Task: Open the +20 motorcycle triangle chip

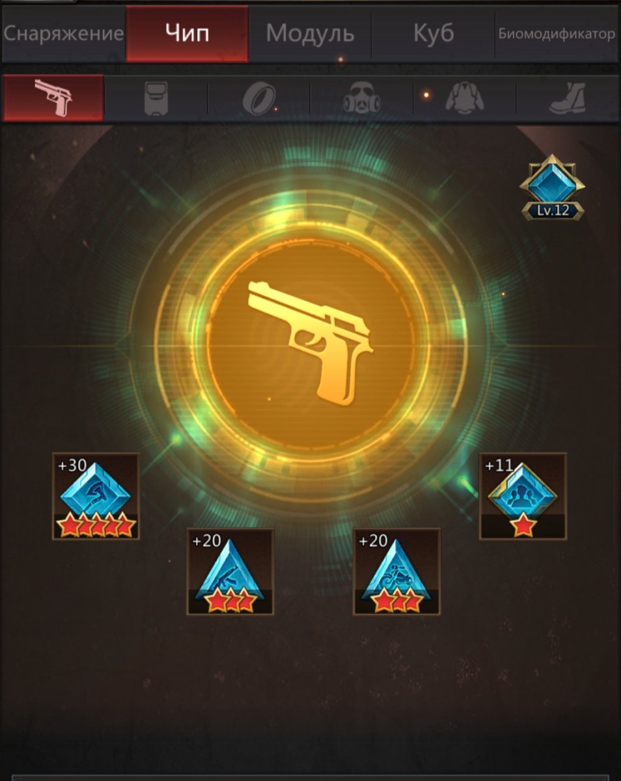Action: (x=396, y=571)
